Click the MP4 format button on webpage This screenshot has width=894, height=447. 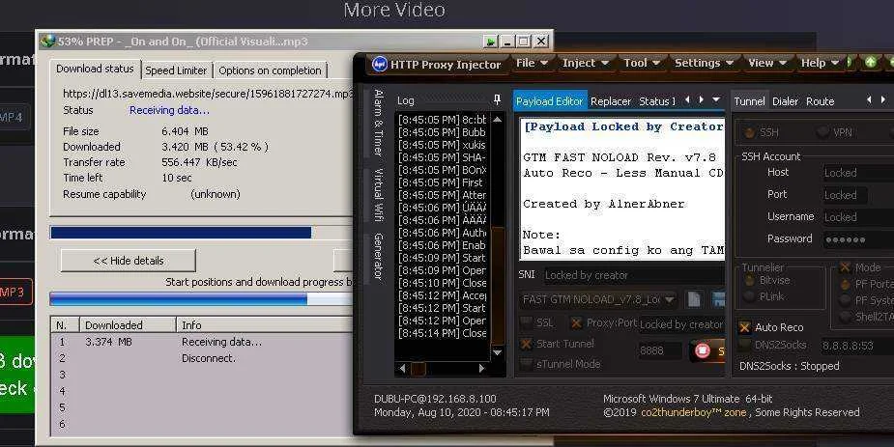(13, 118)
